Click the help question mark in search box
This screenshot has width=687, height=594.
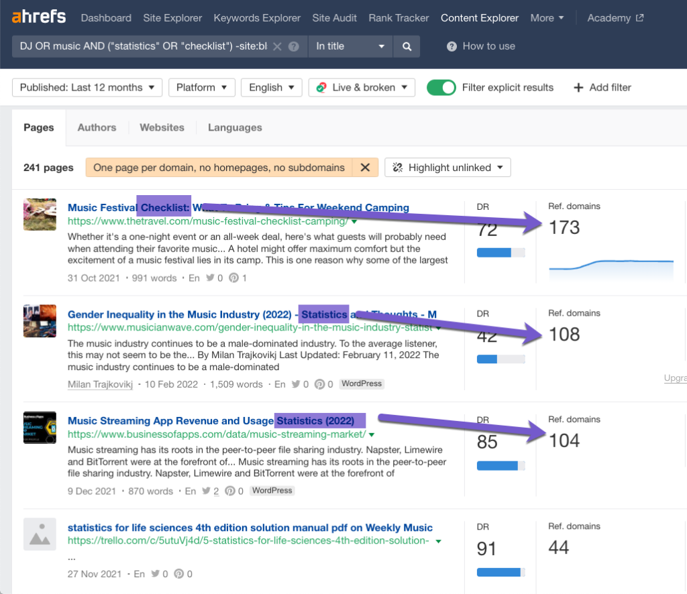pyautogui.click(x=293, y=46)
